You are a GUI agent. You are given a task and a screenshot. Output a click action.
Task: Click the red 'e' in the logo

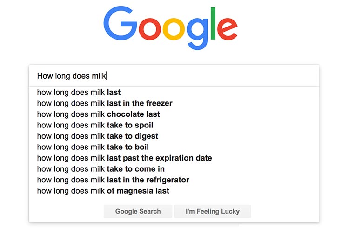click(x=227, y=29)
